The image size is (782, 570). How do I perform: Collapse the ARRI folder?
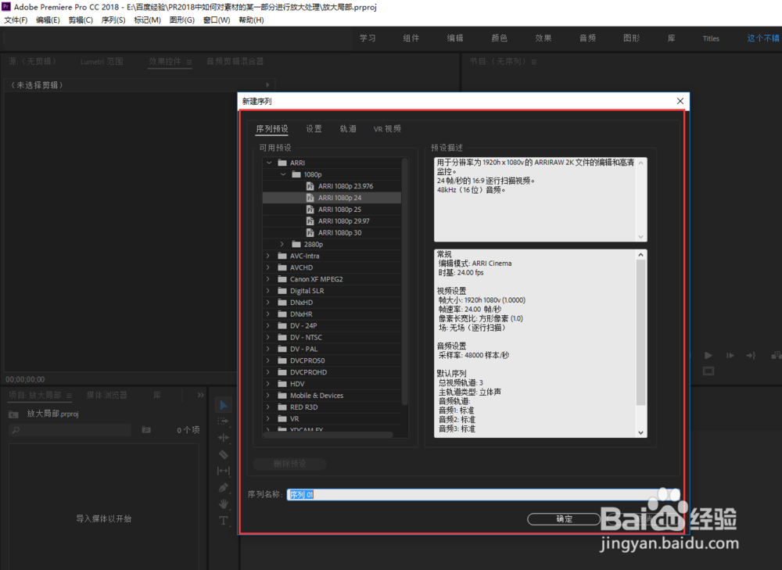(x=269, y=163)
